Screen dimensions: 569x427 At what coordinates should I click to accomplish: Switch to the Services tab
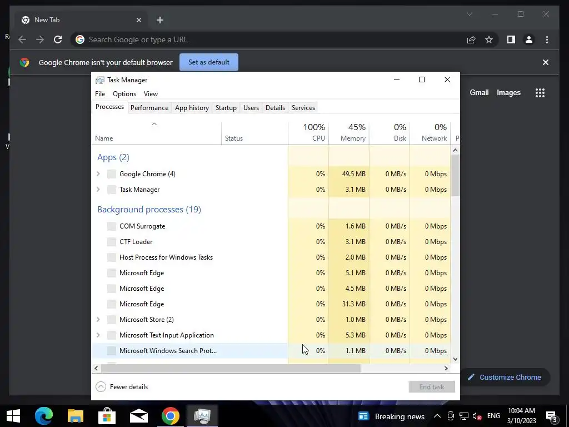tap(303, 107)
